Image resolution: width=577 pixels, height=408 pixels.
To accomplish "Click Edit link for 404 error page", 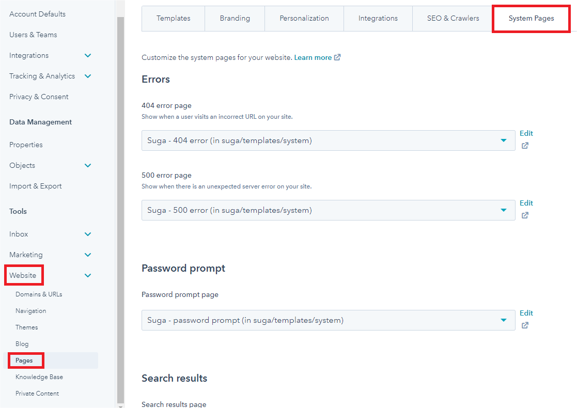I will tap(526, 133).
